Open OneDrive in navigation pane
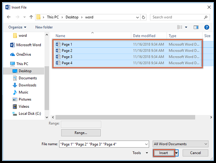216x163 pixels. [21, 54]
